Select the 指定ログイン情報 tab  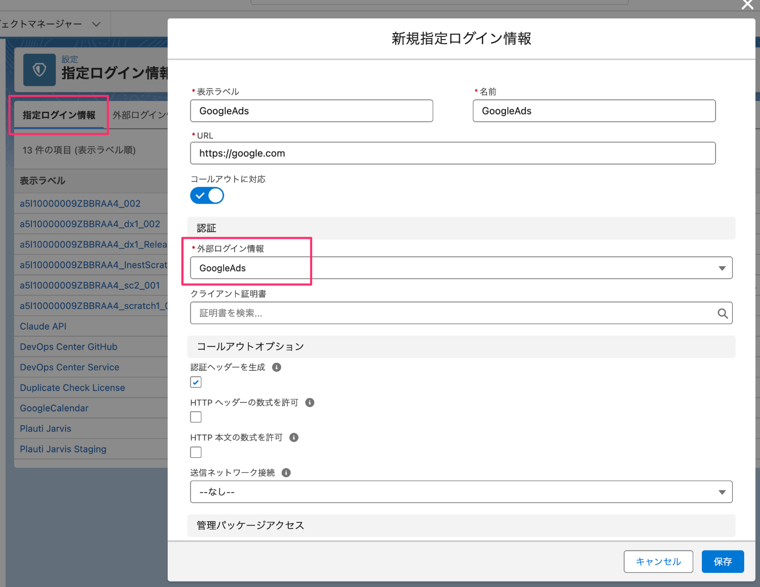pos(59,115)
